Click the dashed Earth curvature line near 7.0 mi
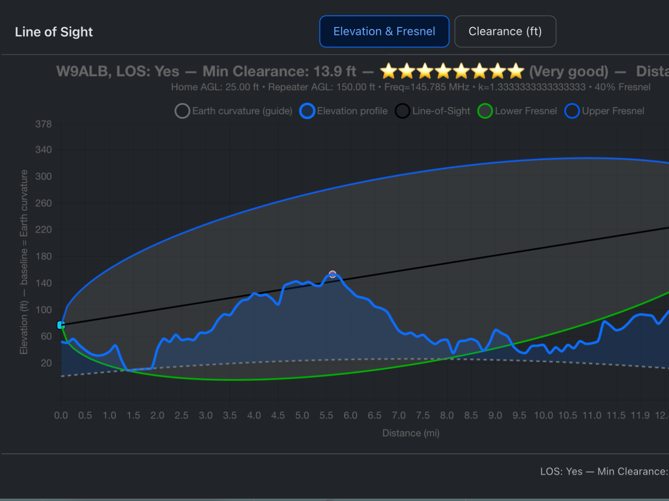669x501 pixels. pos(399,359)
